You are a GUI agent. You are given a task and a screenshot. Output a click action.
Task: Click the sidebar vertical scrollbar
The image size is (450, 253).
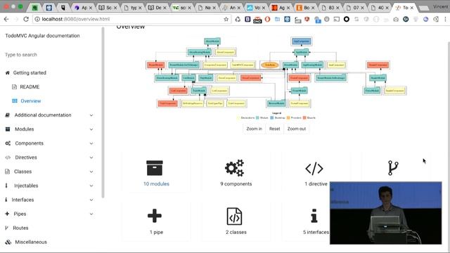point(103,112)
